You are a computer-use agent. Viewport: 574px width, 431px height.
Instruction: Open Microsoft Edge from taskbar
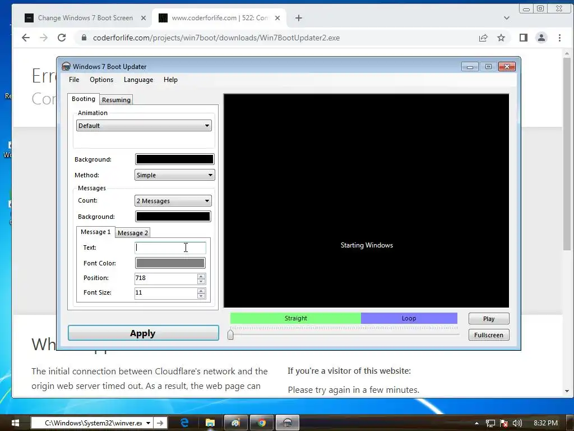tap(184, 423)
